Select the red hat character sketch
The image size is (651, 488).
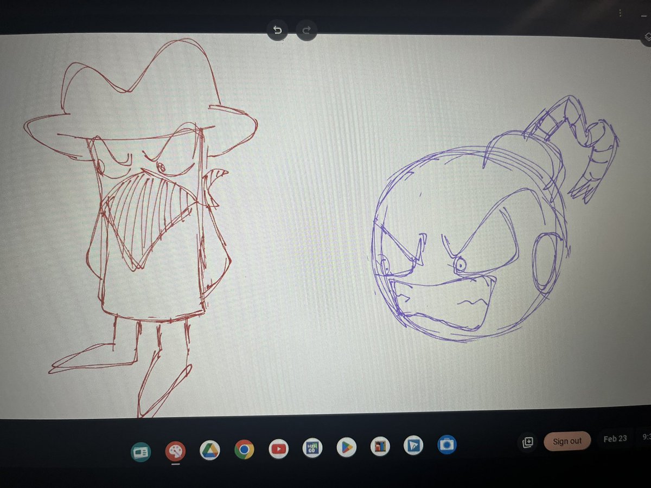click(140, 229)
